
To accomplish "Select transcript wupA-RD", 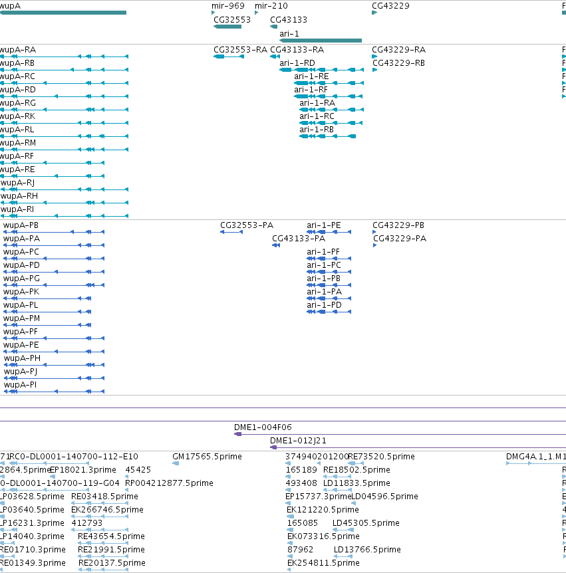I will pyautogui.click(x=64, y=96).
